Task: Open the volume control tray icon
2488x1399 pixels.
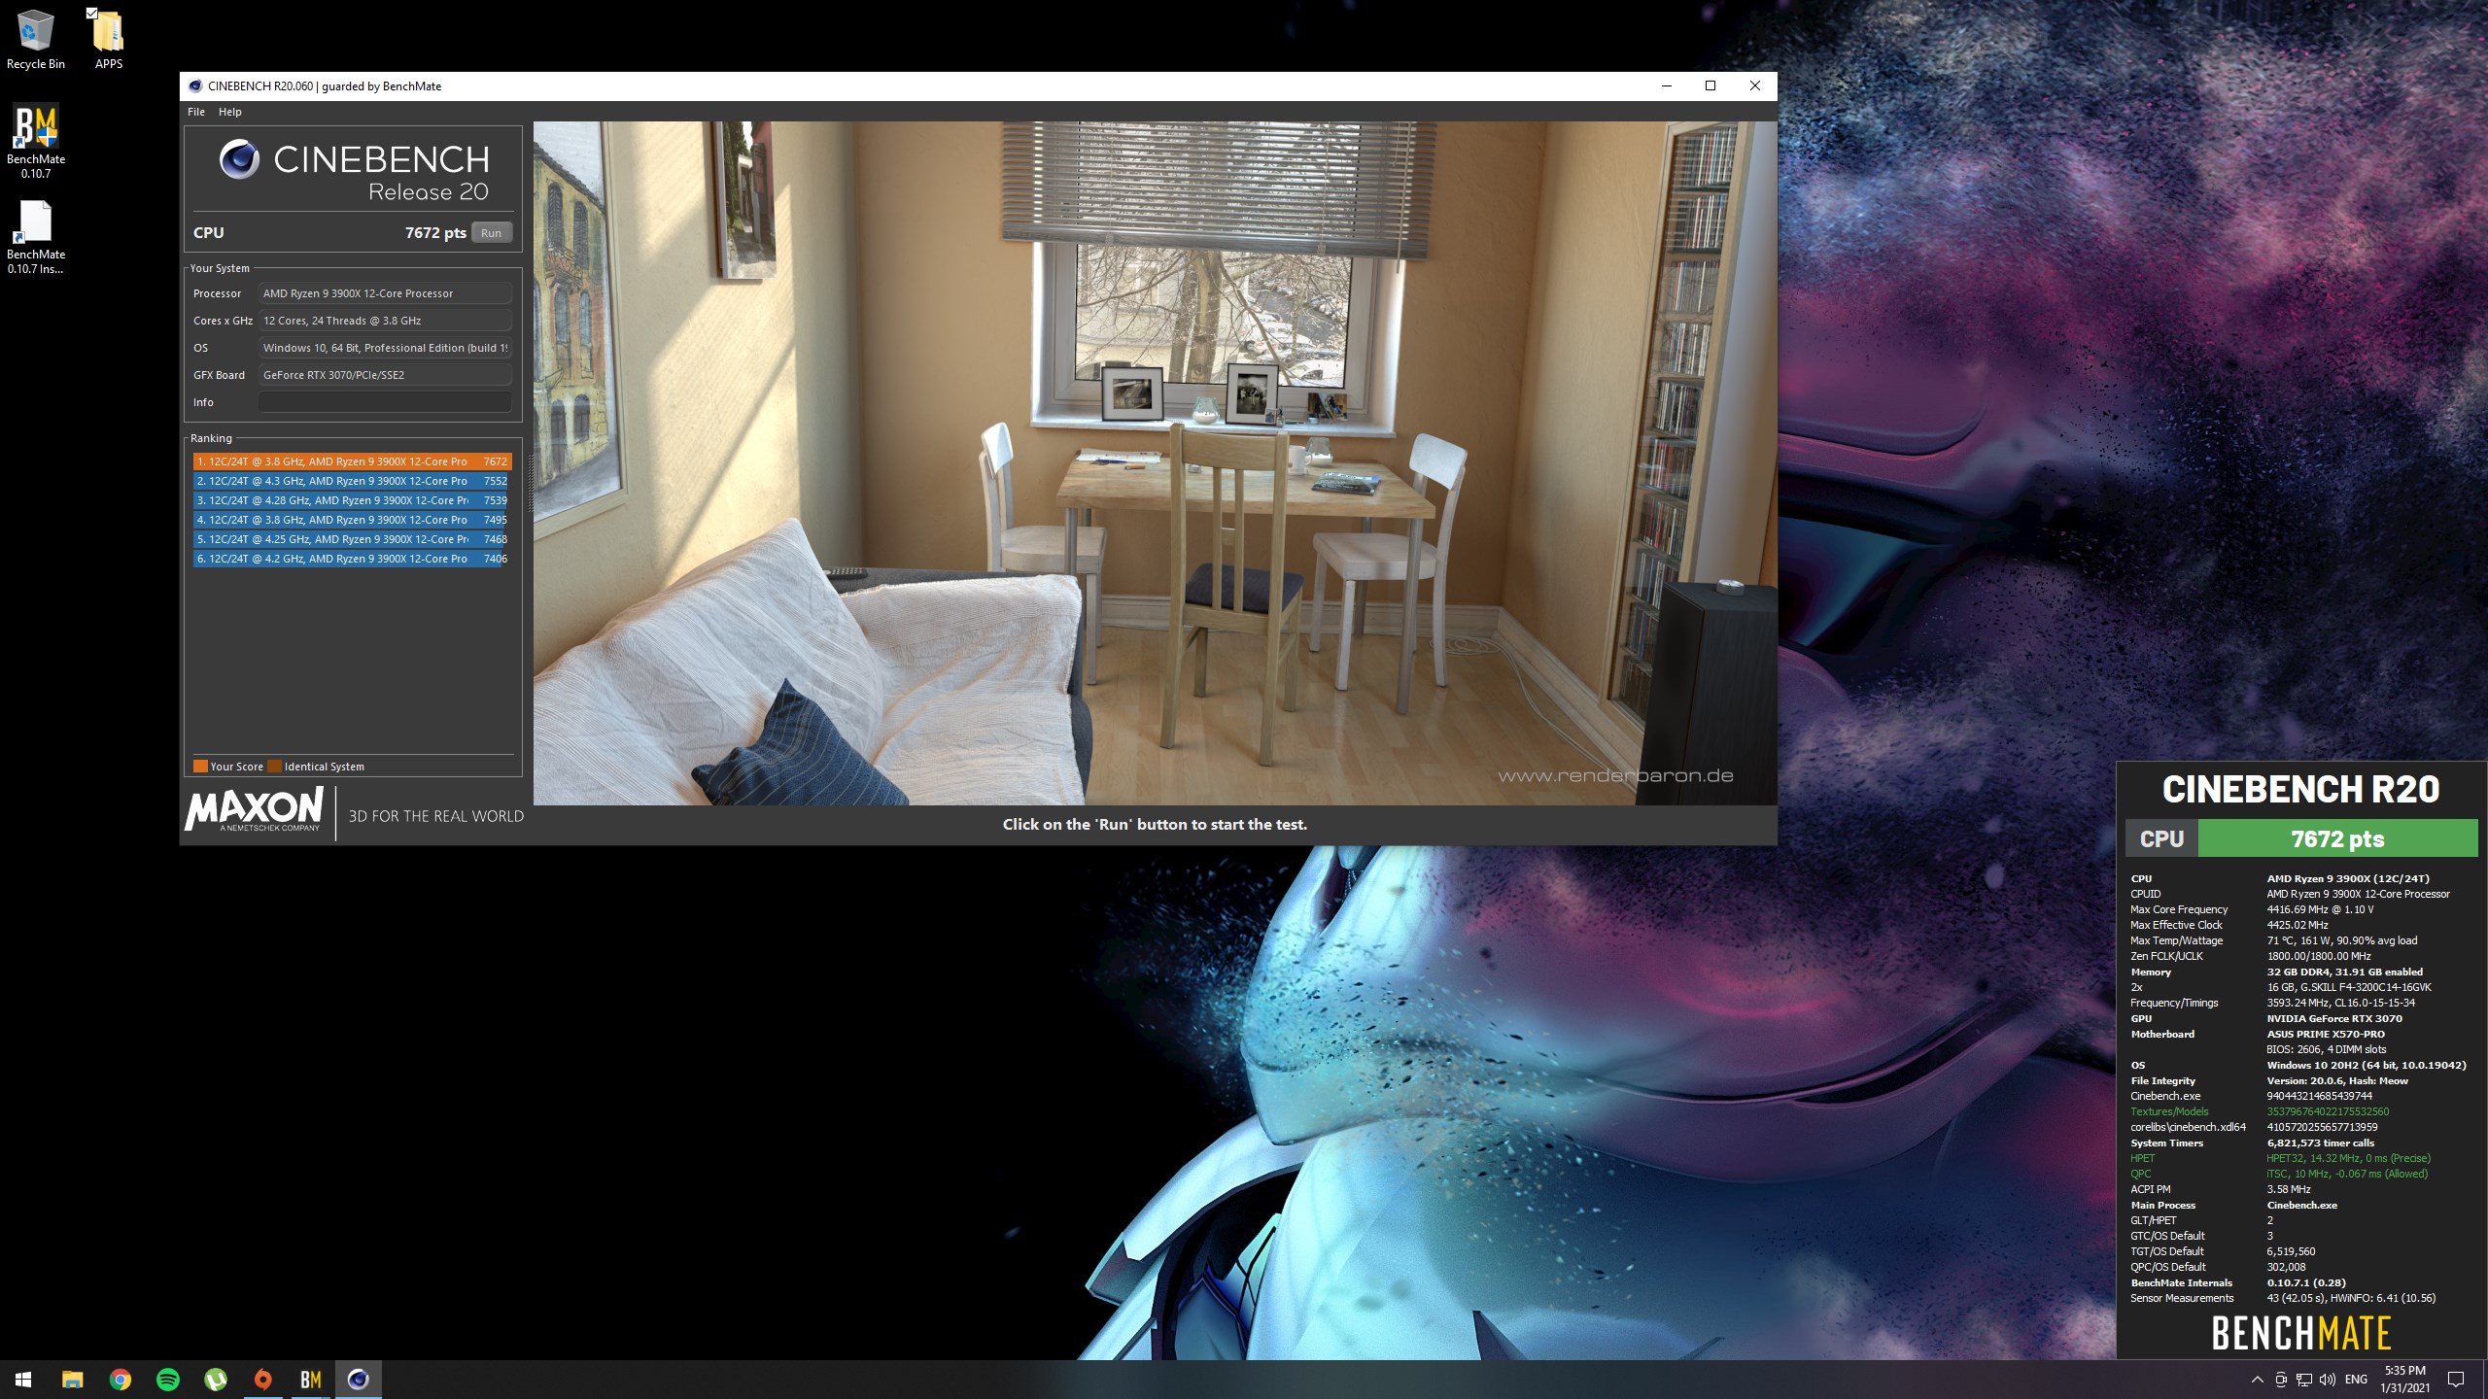Action: click(x=2328, y=1380)
